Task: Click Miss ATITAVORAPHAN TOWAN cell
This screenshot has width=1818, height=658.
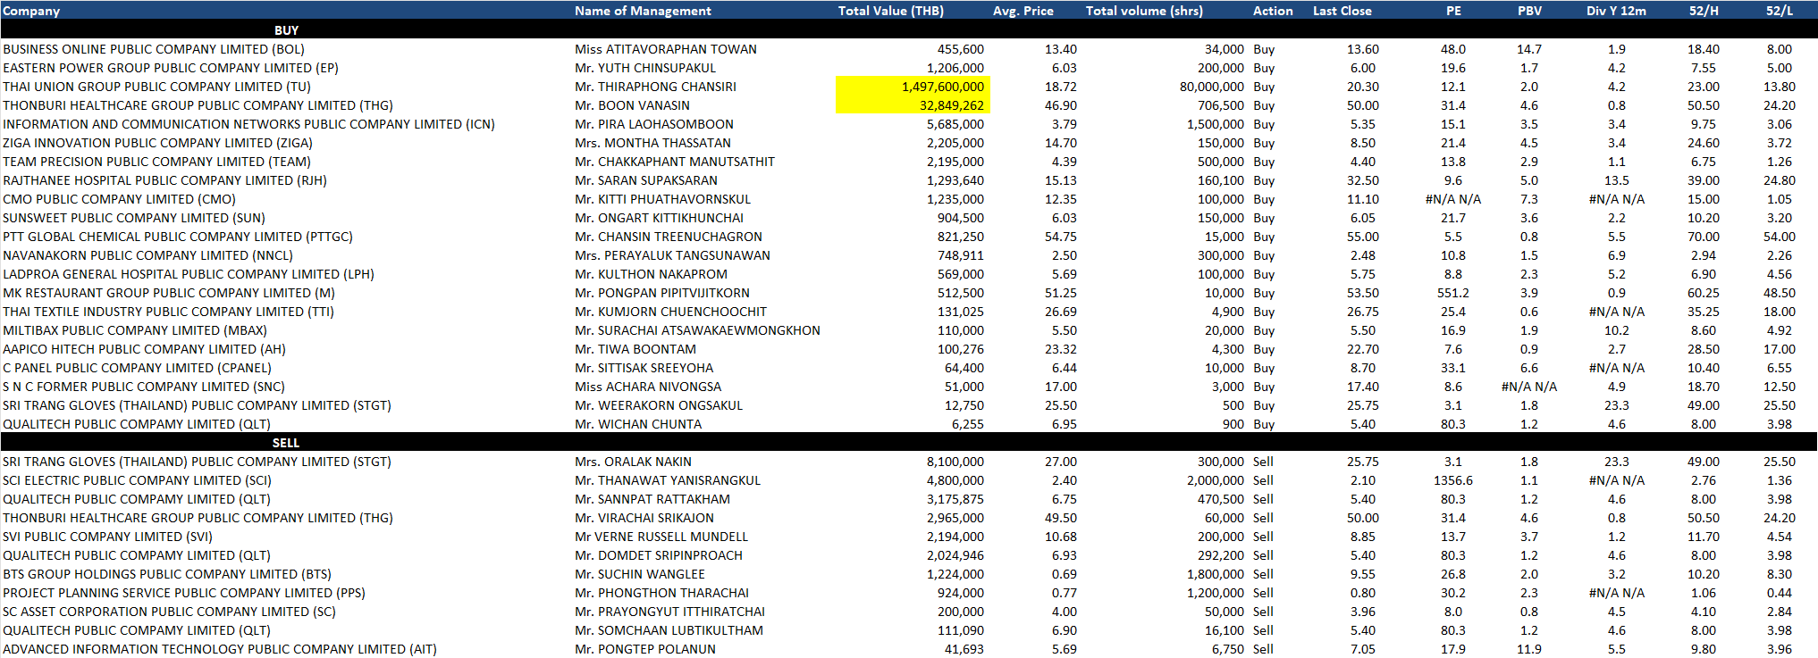Action: pyautogui.click(x=666, y=49)
